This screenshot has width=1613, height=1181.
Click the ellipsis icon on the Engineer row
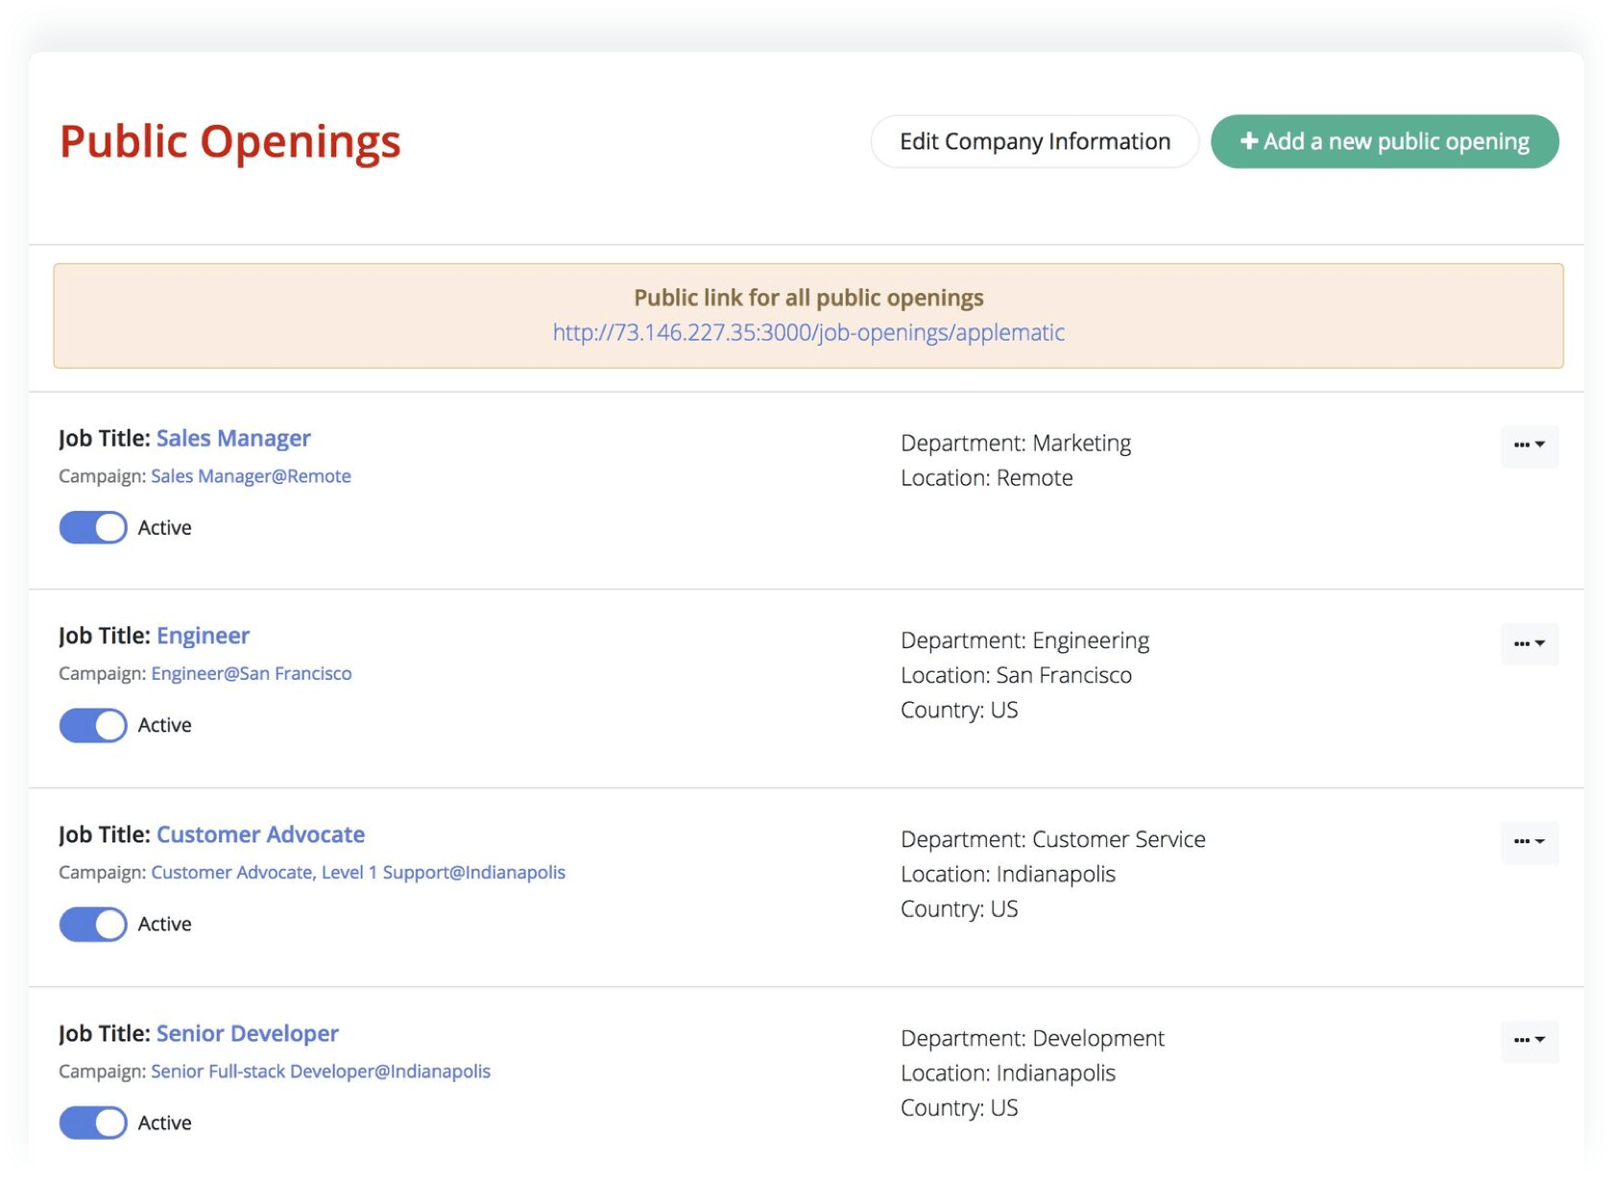coord(1523,643)
